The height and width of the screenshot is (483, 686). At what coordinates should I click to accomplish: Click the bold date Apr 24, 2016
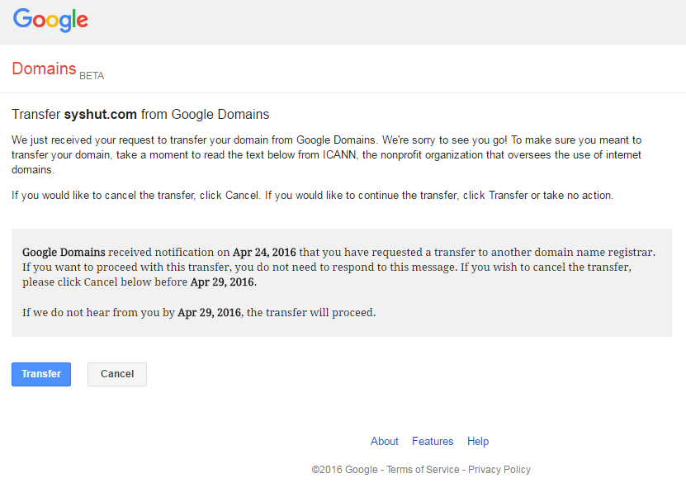point(264,253)
